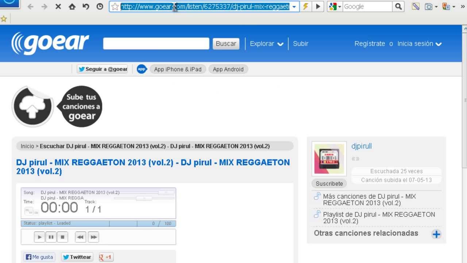
Task: Stop playback in the audio player
Action: [62, 237]
